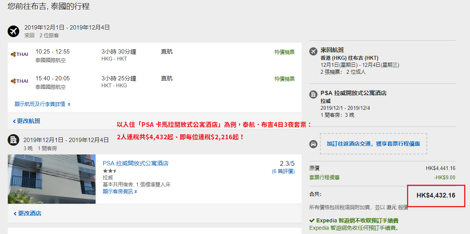Open the hotel building photo thumbnail
Viewport: 470px width, 234px height.
pos(52,179)
